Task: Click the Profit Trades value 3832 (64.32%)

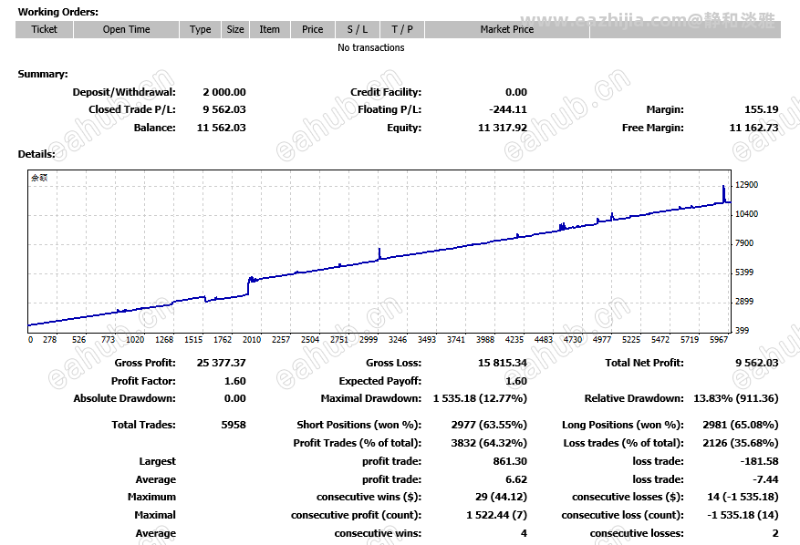Action: [489, 444]
